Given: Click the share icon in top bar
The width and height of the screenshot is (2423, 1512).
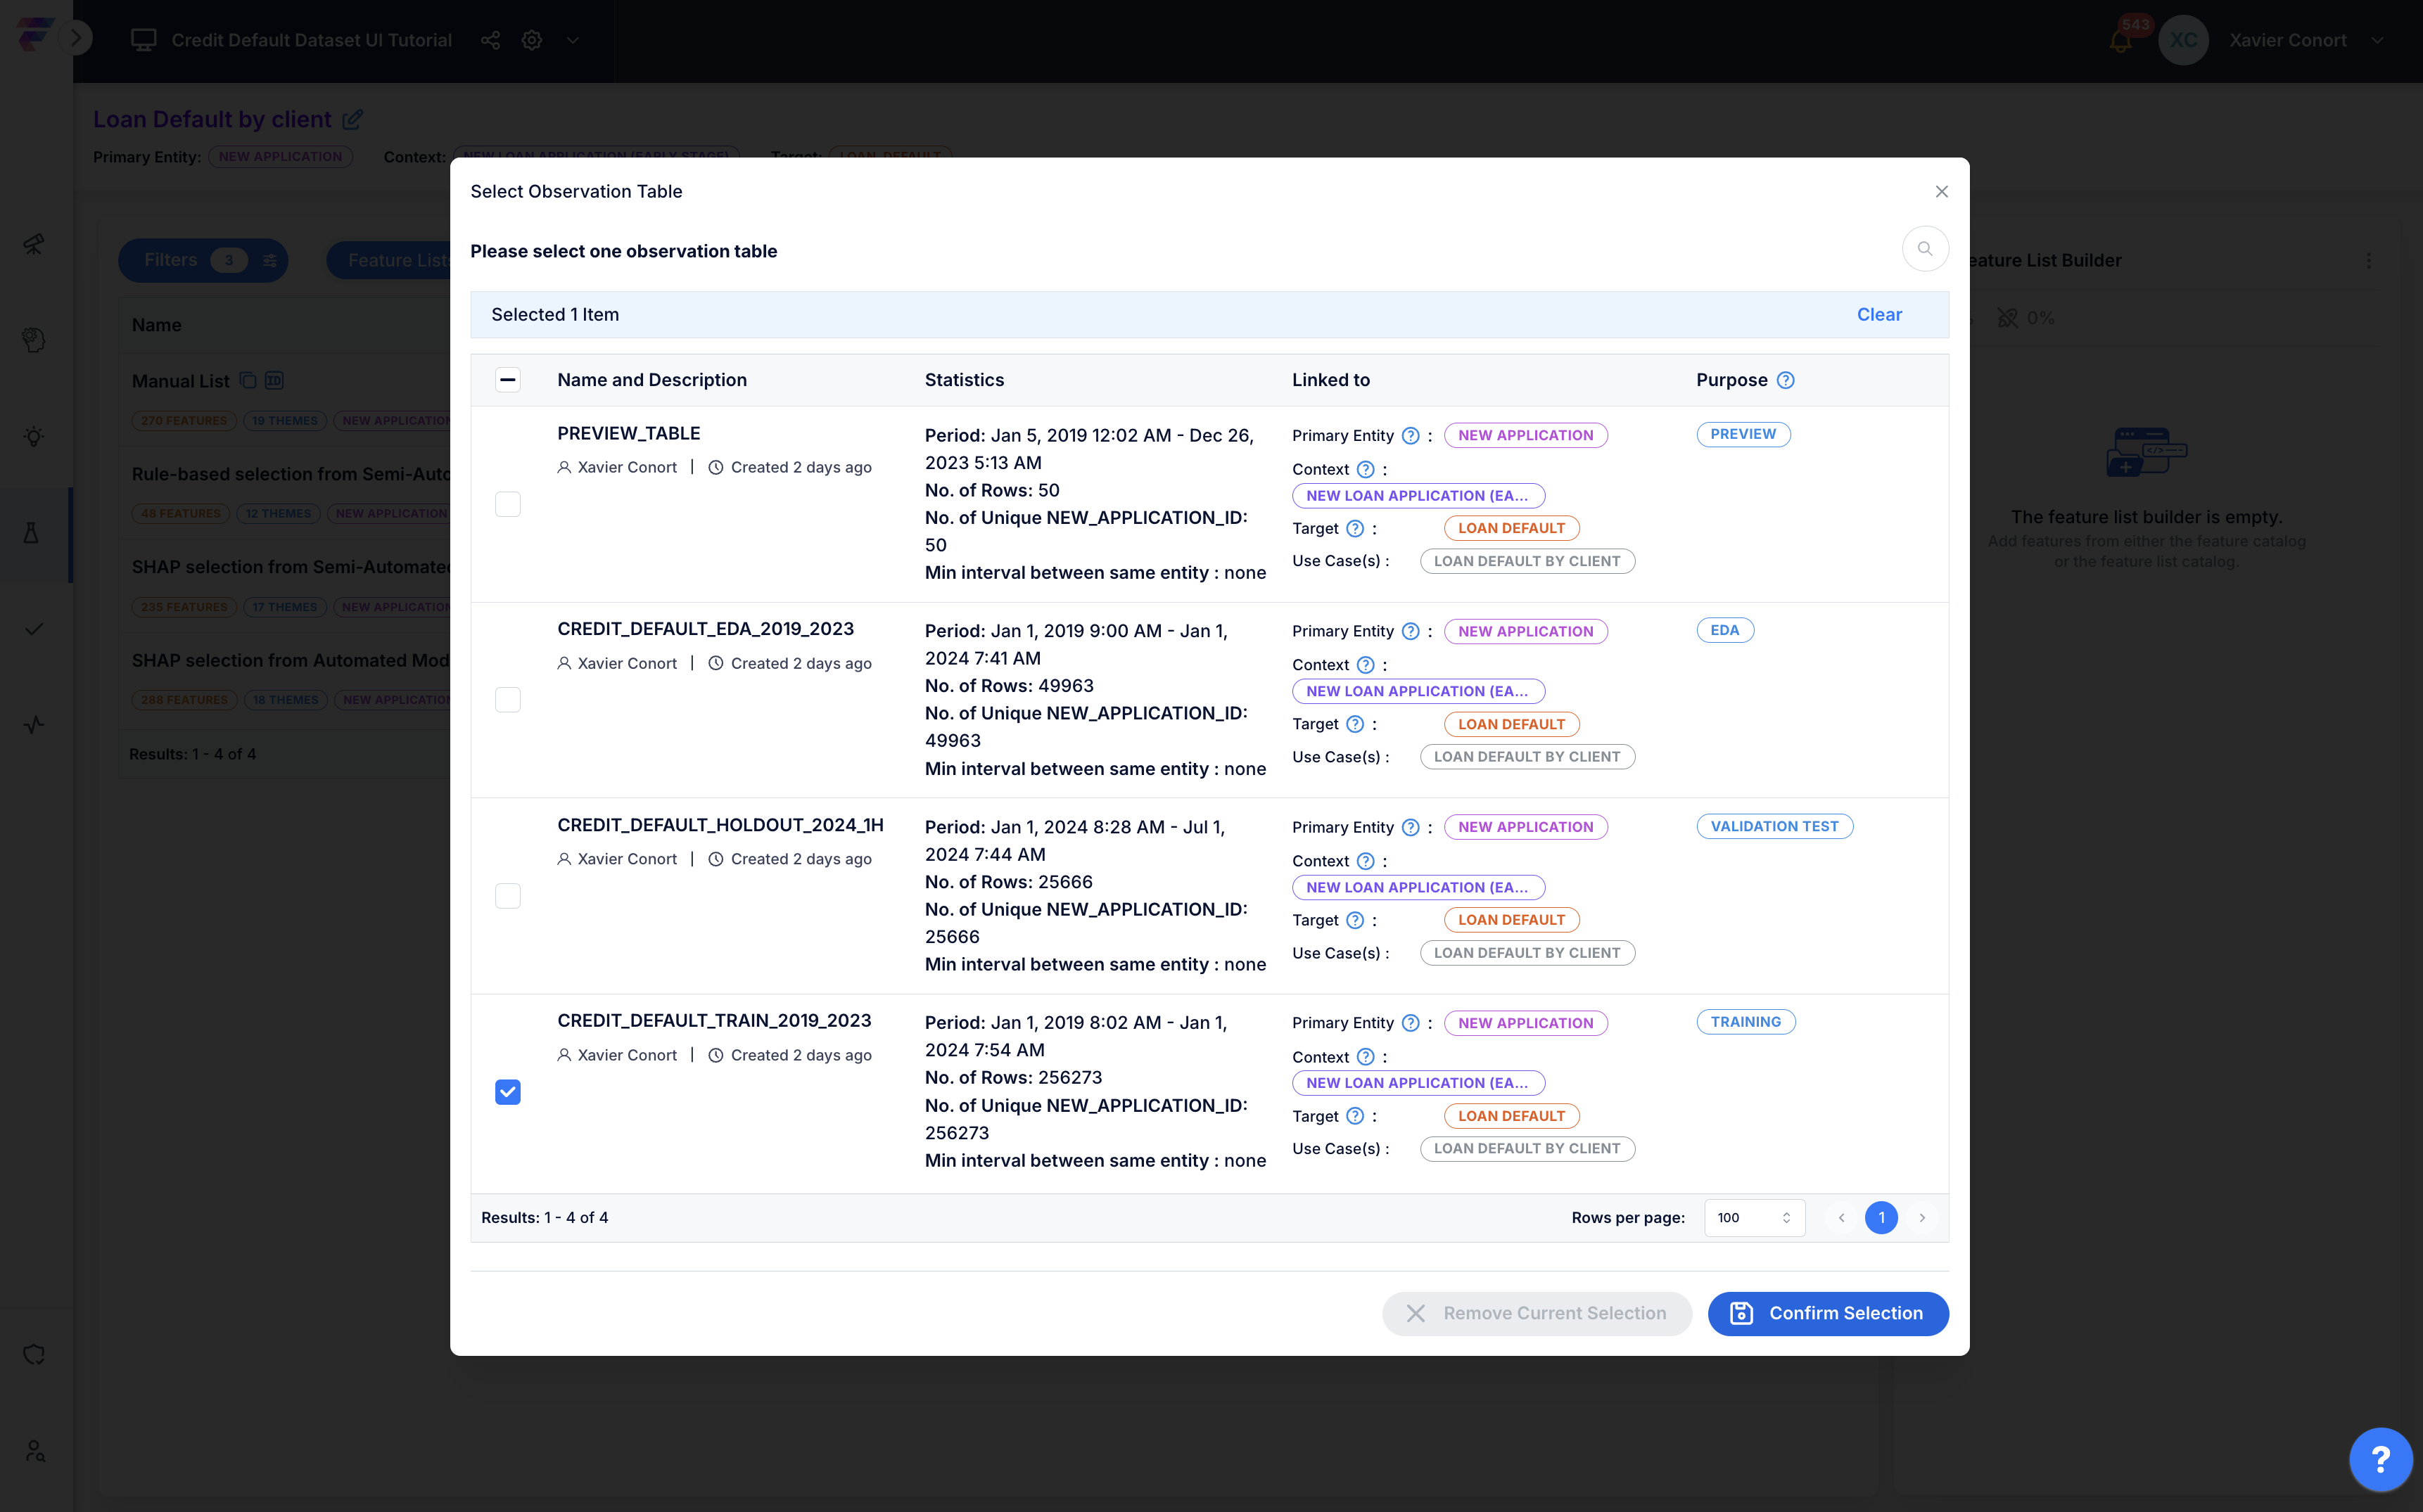Looking at the screenshot, I should [490, 40].
